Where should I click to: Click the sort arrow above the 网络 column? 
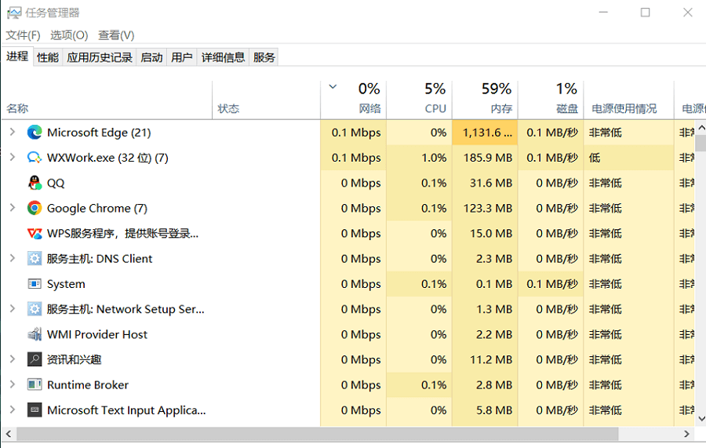[x=333, y=86]
